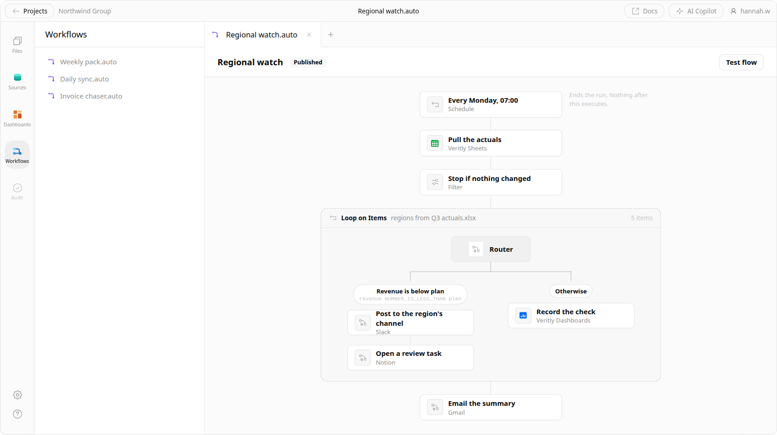Select the Router node
Screen dimensions: 777x435
point(491,249)
